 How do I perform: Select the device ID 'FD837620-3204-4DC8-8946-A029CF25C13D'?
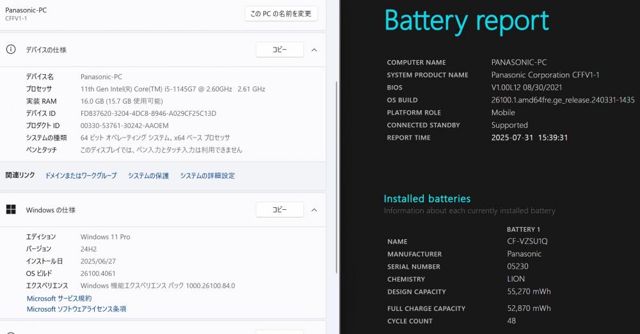[x=148, y=113]
